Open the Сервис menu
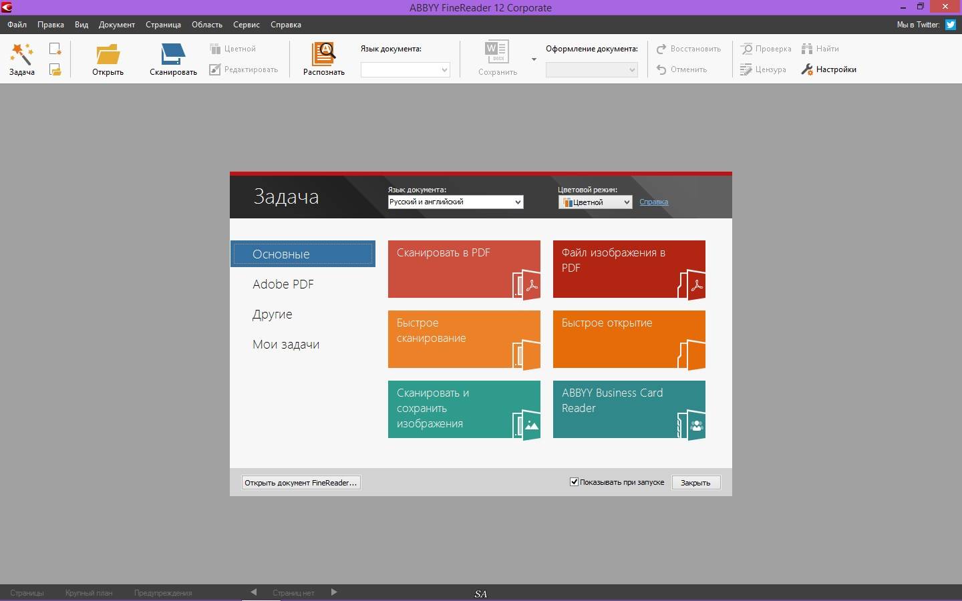 [247, 25]
